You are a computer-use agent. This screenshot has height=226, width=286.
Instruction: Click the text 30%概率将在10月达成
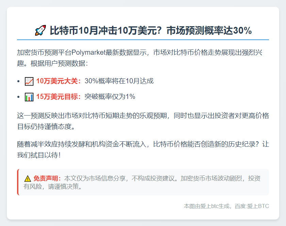[119, 81]
